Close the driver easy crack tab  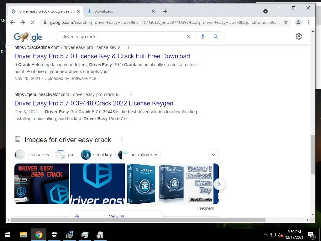coord(78,11)
